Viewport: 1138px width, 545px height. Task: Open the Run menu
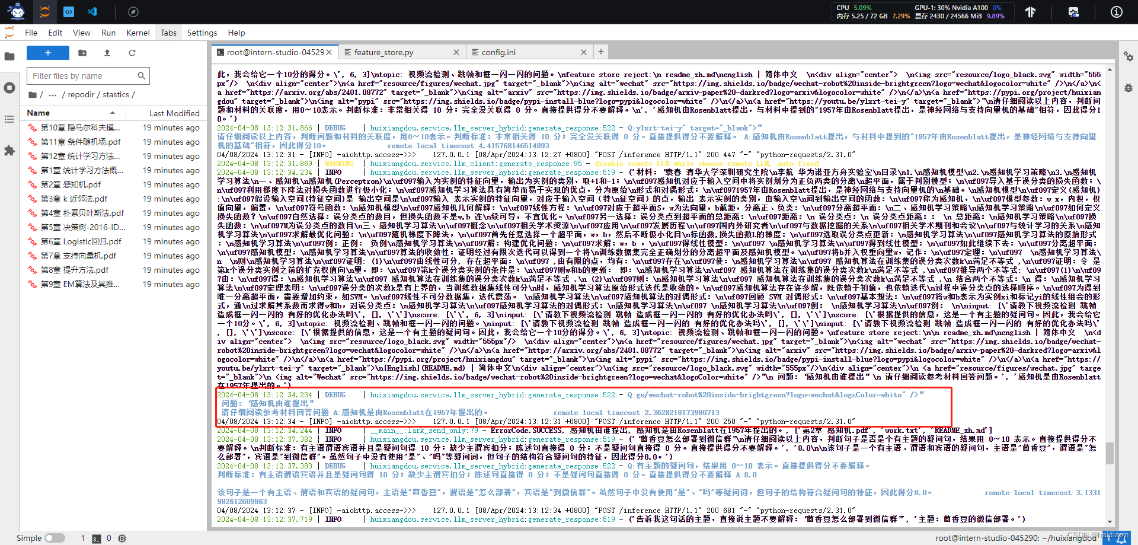(108, 33)
